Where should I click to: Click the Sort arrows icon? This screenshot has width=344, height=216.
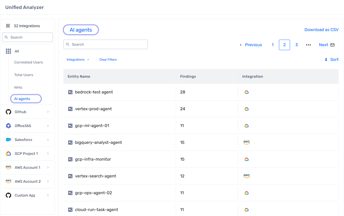click(x=326, y=60)
